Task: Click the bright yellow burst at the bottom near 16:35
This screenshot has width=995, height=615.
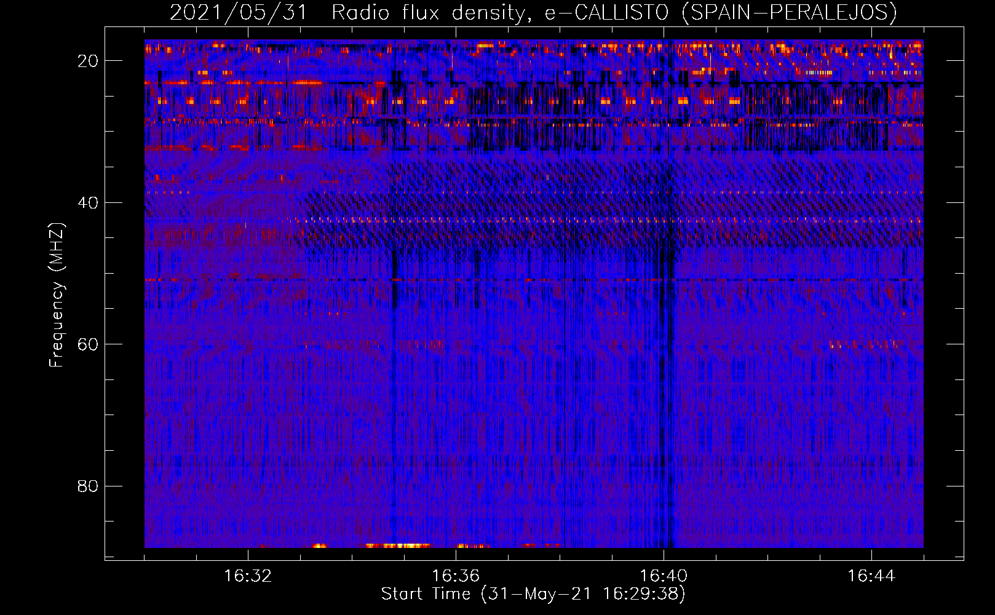Action: (x=398, y=545)
